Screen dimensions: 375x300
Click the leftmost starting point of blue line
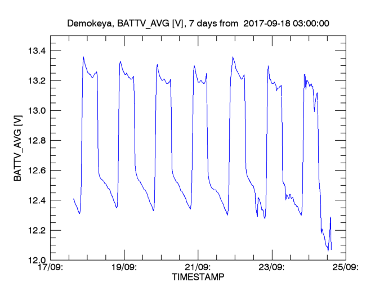74,199
